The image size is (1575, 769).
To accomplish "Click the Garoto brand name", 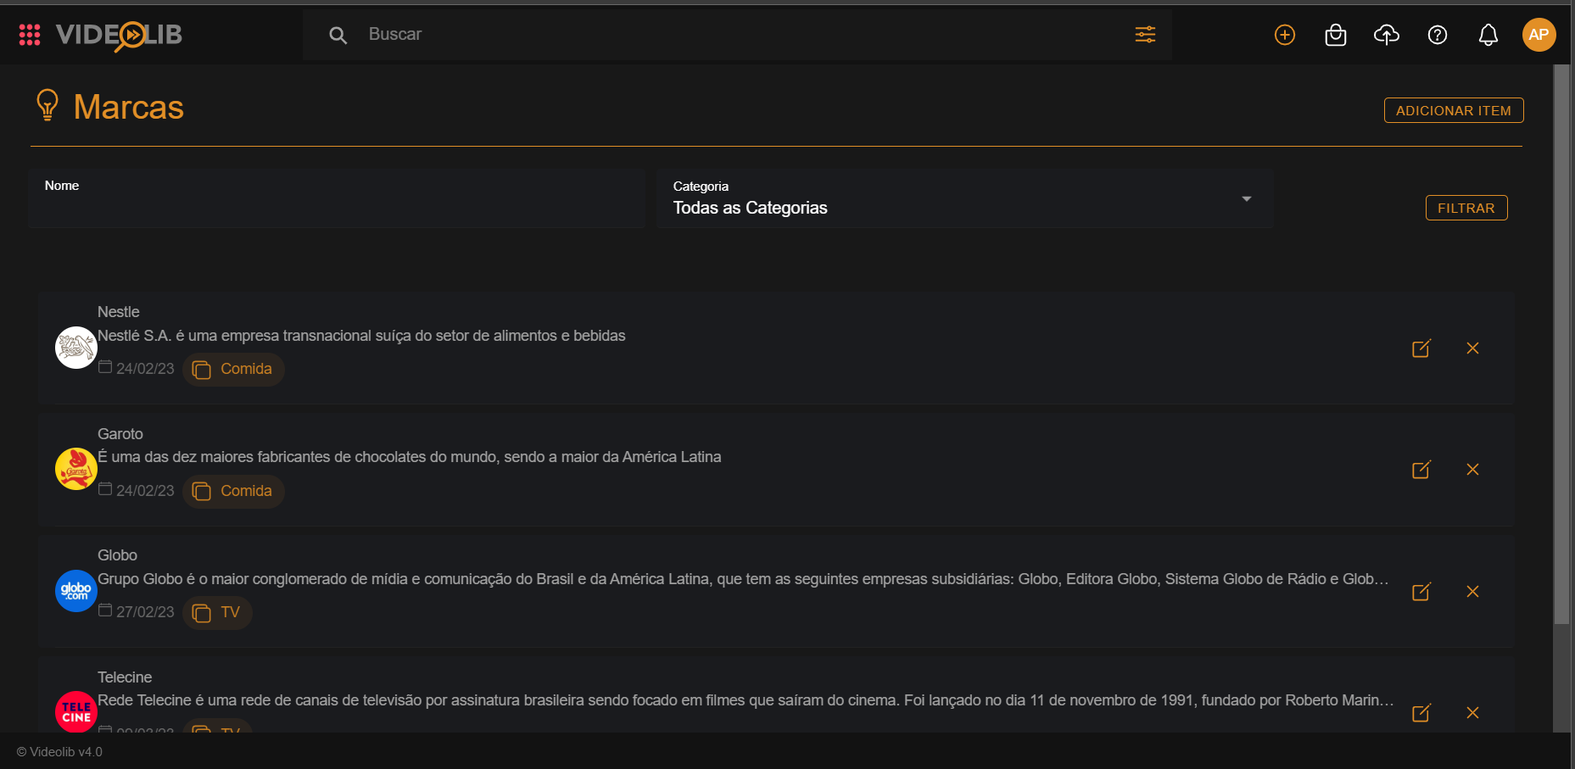I will (120, 434).
